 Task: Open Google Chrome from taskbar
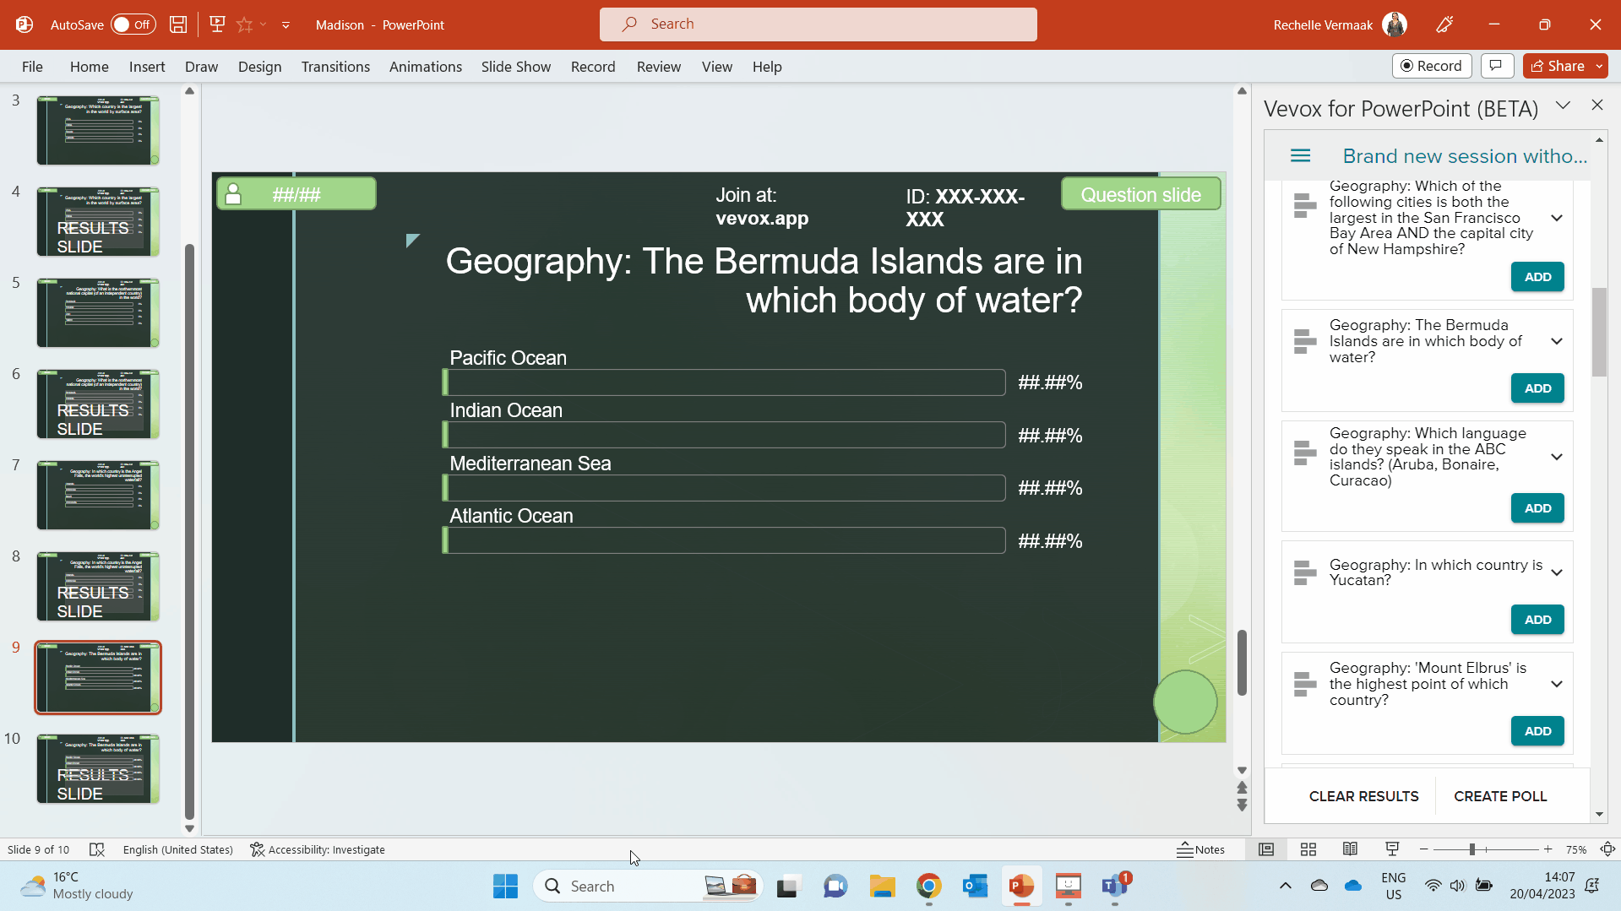[x=928, y=886]
